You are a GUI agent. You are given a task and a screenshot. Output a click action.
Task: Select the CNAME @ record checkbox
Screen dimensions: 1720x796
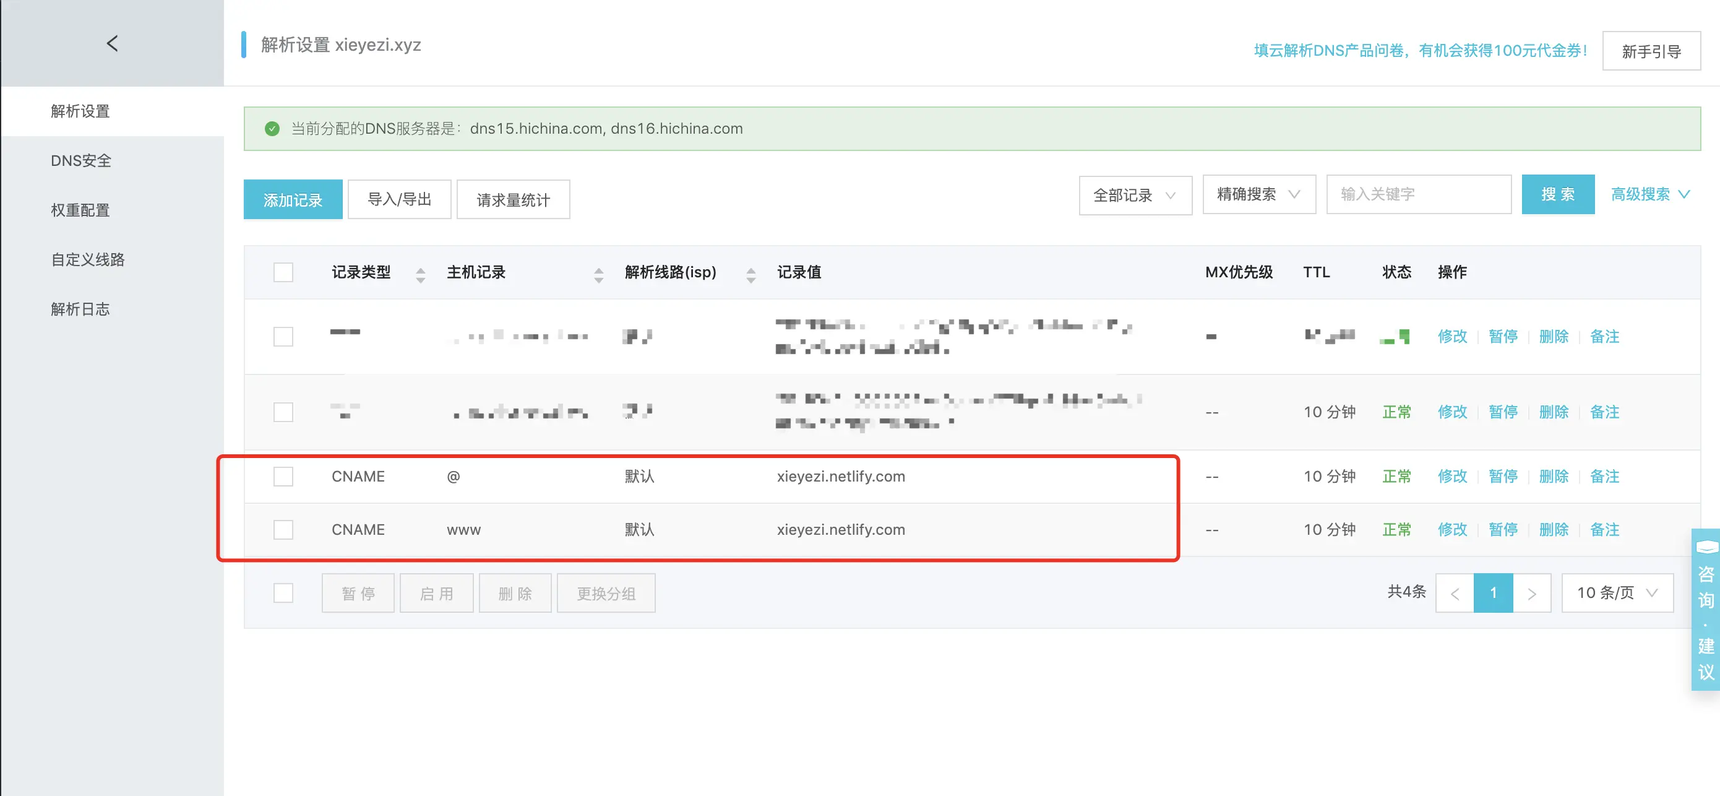(x=283, y=476)
